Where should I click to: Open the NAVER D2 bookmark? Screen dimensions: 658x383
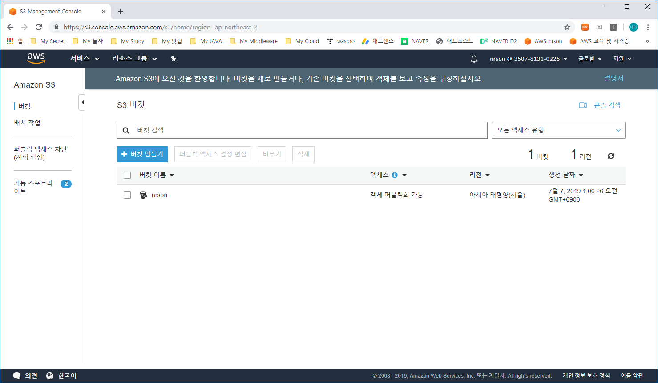(499, 41)
